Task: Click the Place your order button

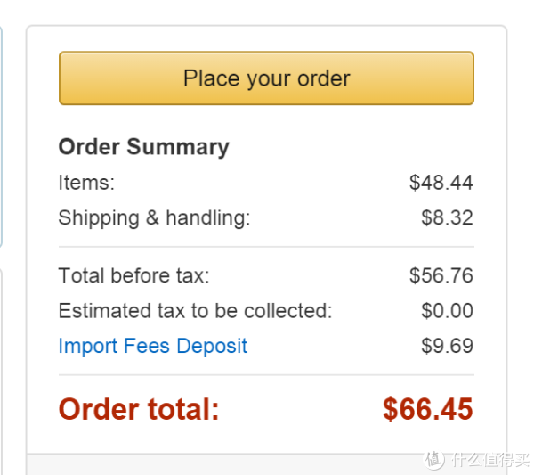Action: click(266, 78)
